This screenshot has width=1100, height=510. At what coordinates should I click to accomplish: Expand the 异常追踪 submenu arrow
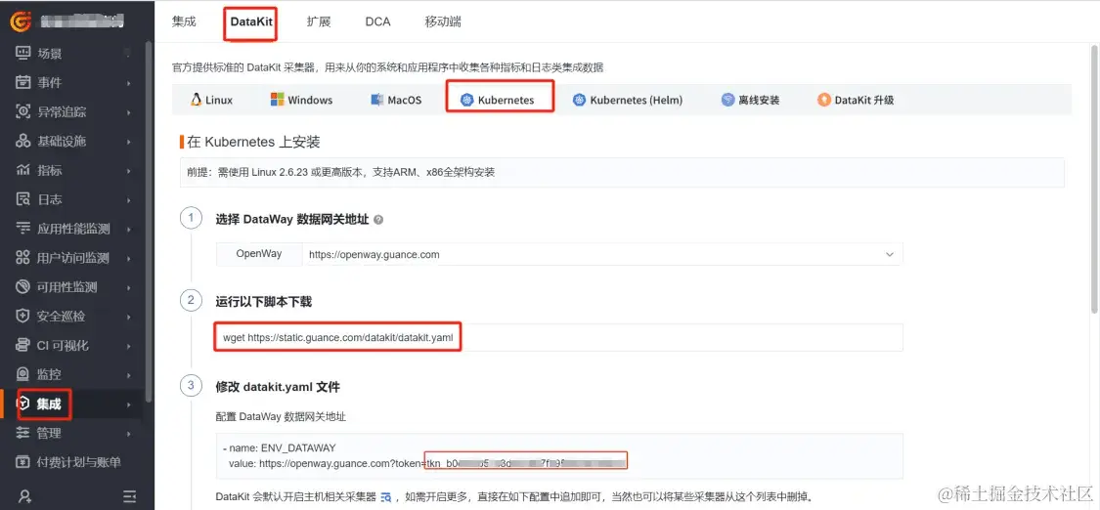pos(129,112)
